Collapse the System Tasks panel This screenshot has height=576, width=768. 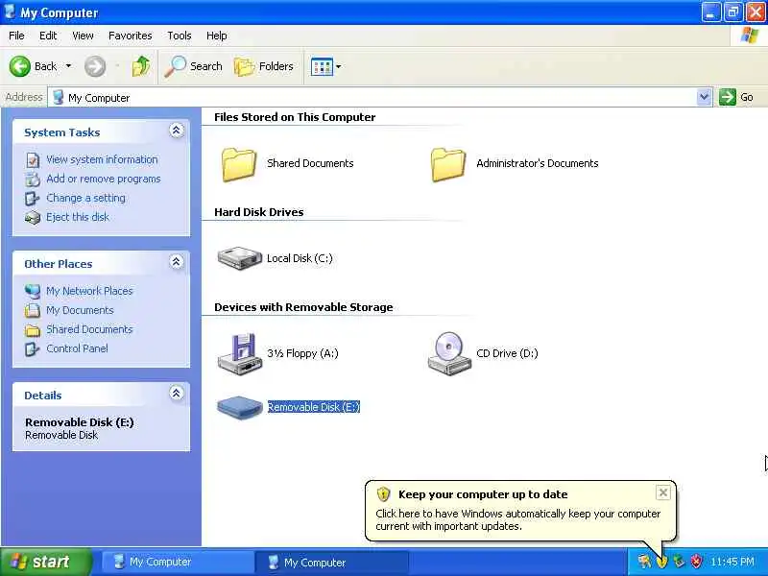(177, 131)
